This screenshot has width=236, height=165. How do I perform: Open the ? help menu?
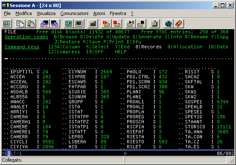pos(132,13)
